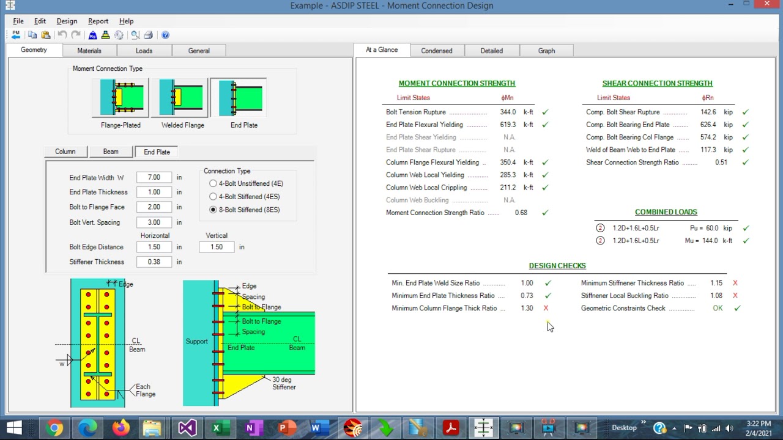Choose 4-Bolt Unstiffened (4E) option
This screenshot has width=783, height=440.
tap(246, 183)
